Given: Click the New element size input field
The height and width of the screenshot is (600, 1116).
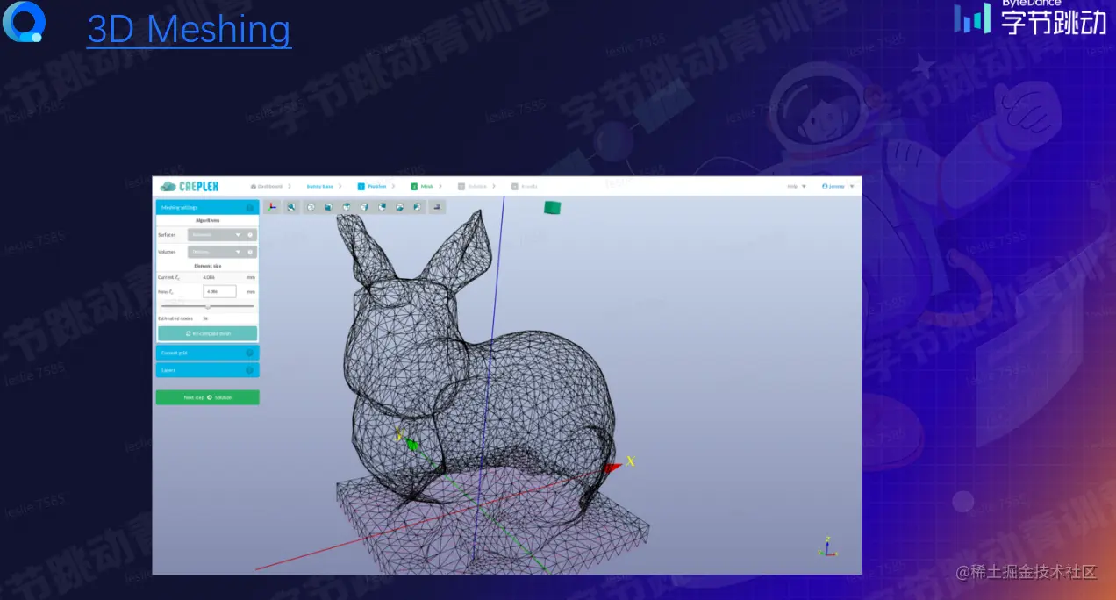Looking at the screenshot, I should (219, 291).
